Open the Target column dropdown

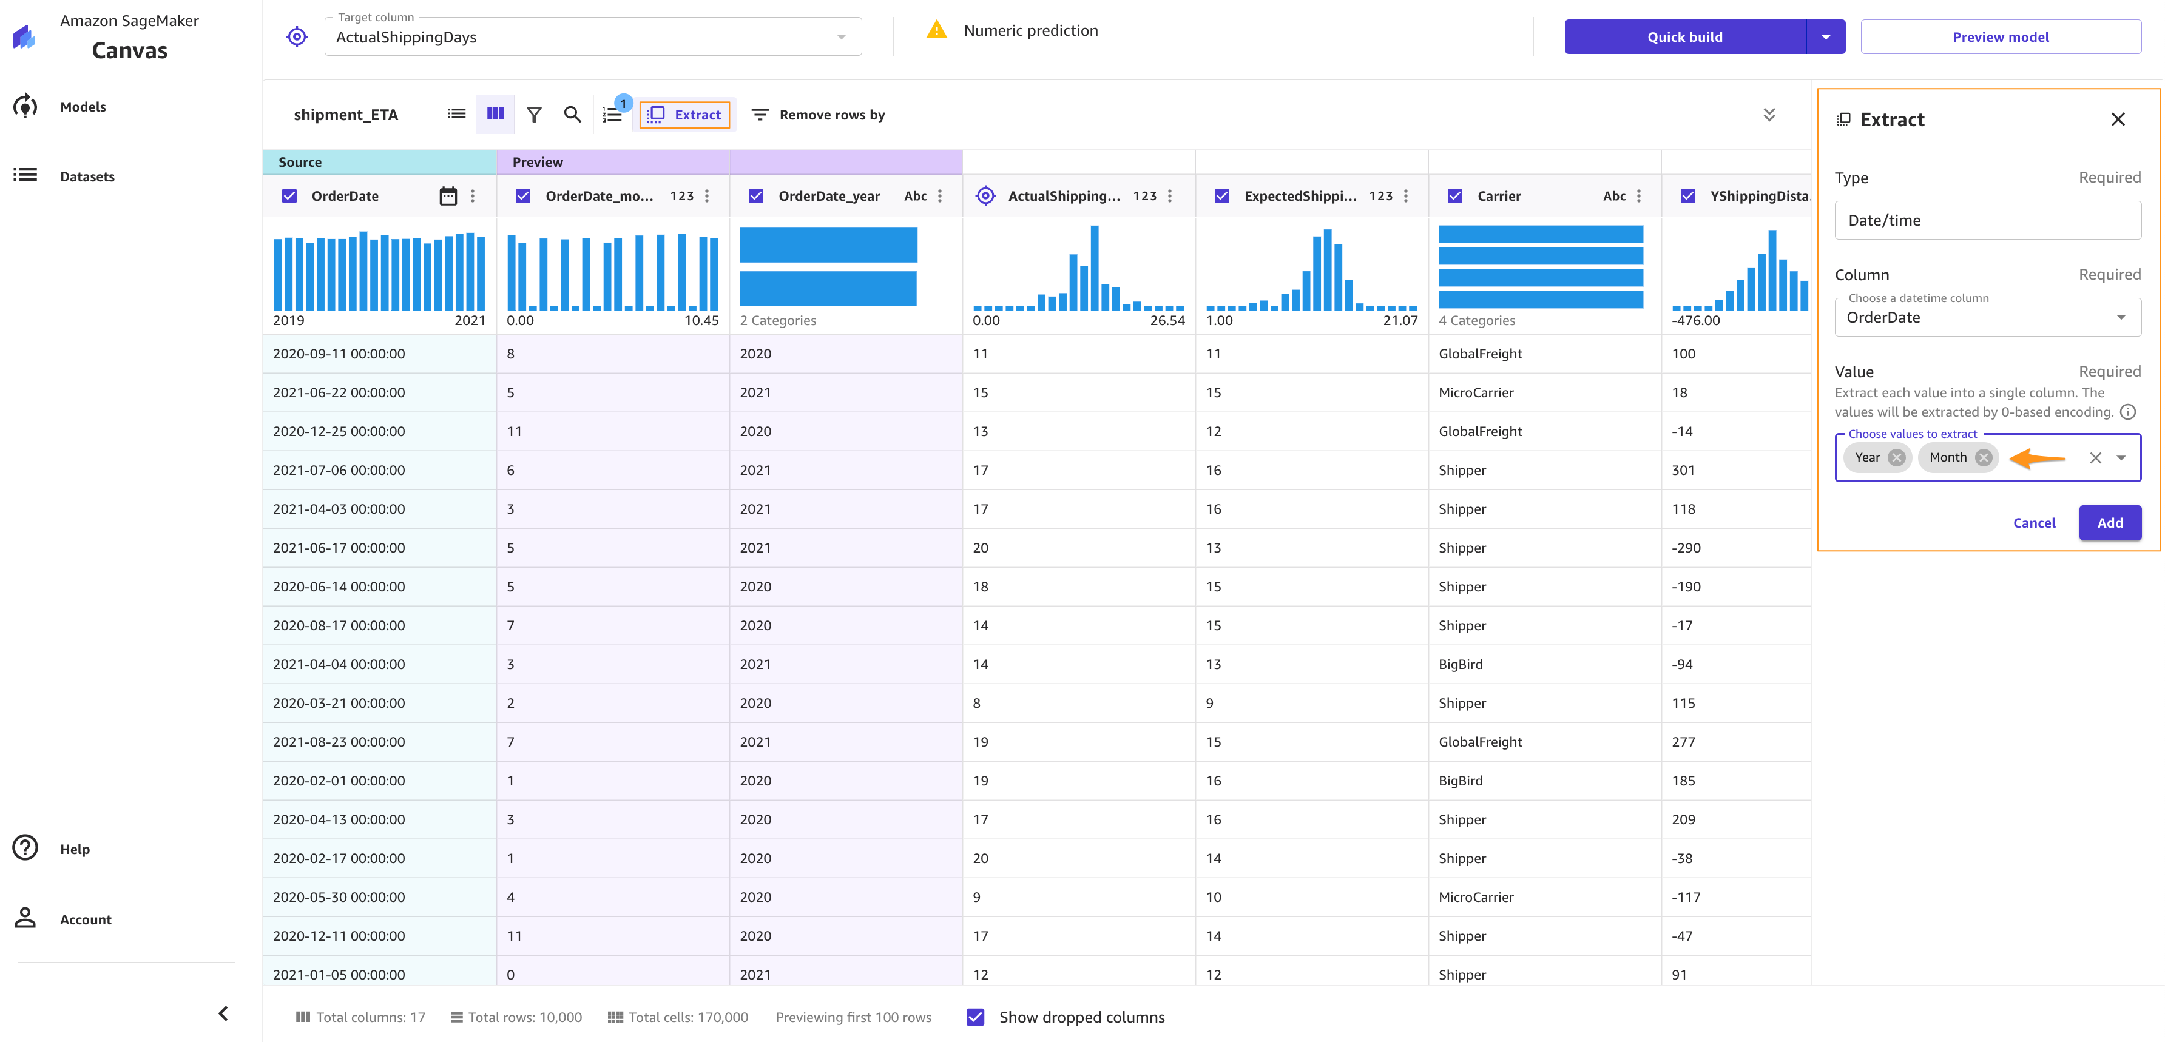pyautogui.click(x=592, y=37)
